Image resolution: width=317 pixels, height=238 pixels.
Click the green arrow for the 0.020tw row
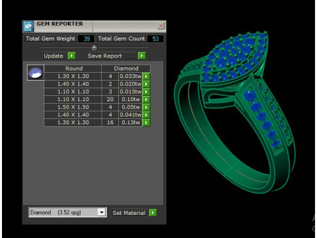click(146, 84)
